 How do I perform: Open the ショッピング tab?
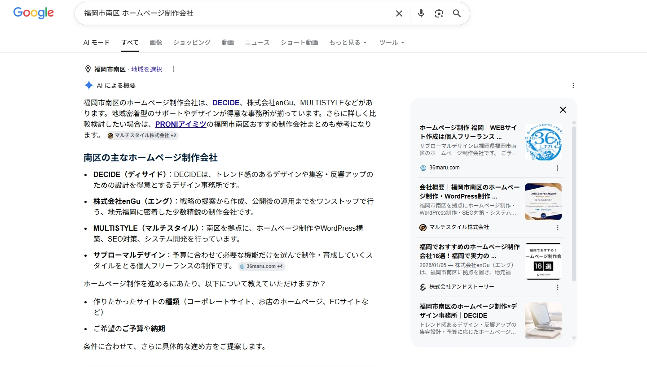pos(192,43)
